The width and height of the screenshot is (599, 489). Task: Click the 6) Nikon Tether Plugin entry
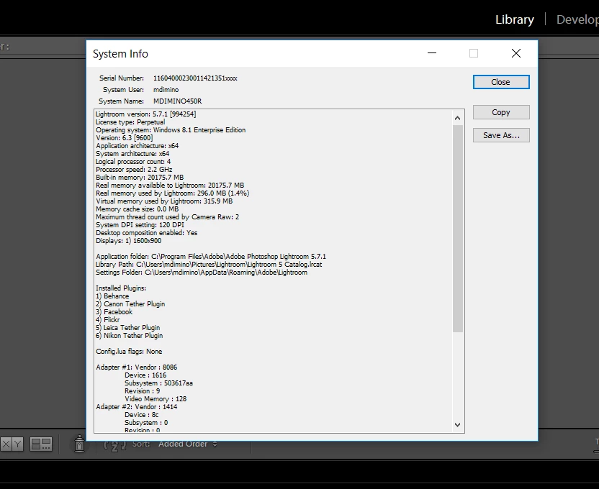point(129,336)
